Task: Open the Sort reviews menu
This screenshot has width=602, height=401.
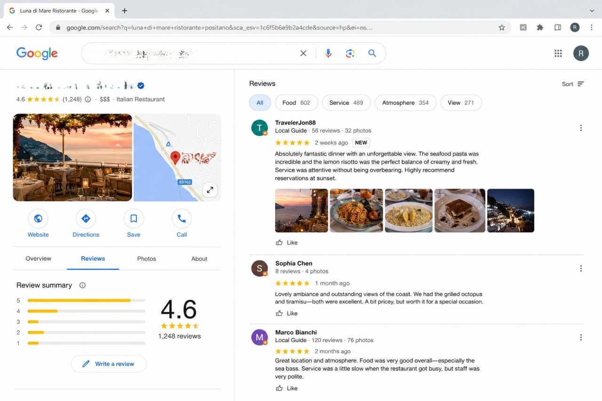Action: (x=573, y=84)
